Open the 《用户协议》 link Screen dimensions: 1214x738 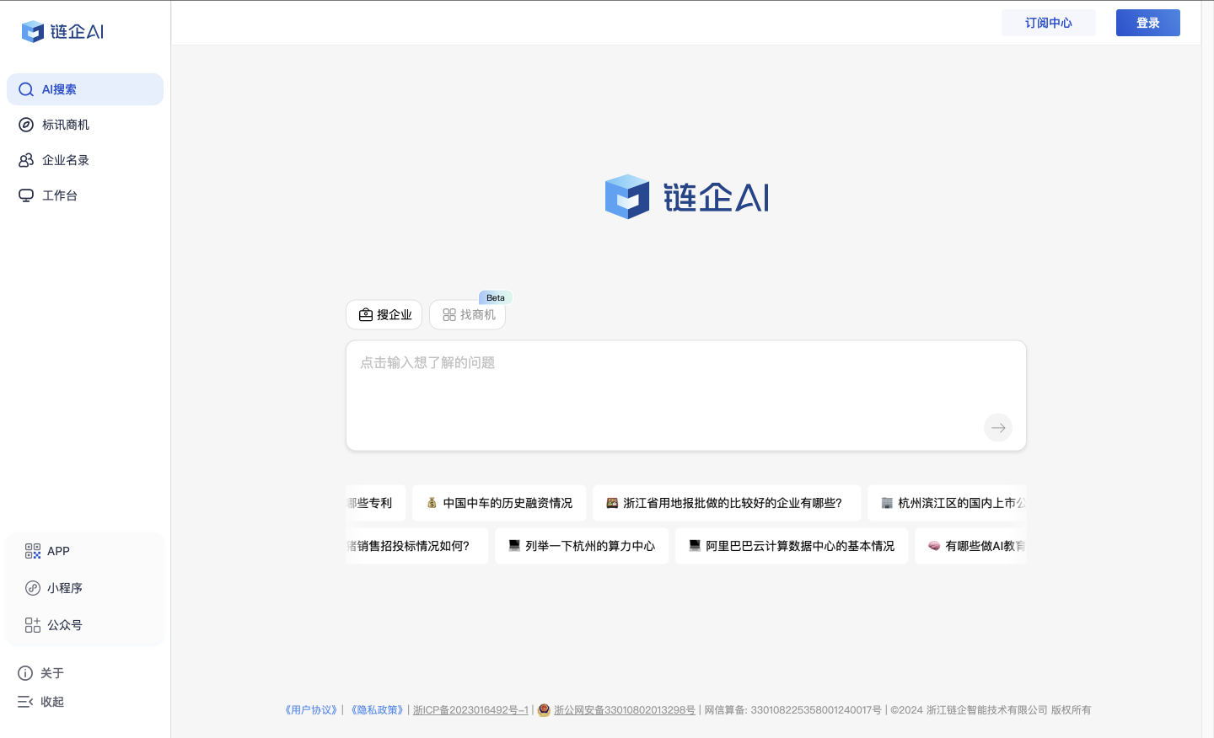(311, 710)
